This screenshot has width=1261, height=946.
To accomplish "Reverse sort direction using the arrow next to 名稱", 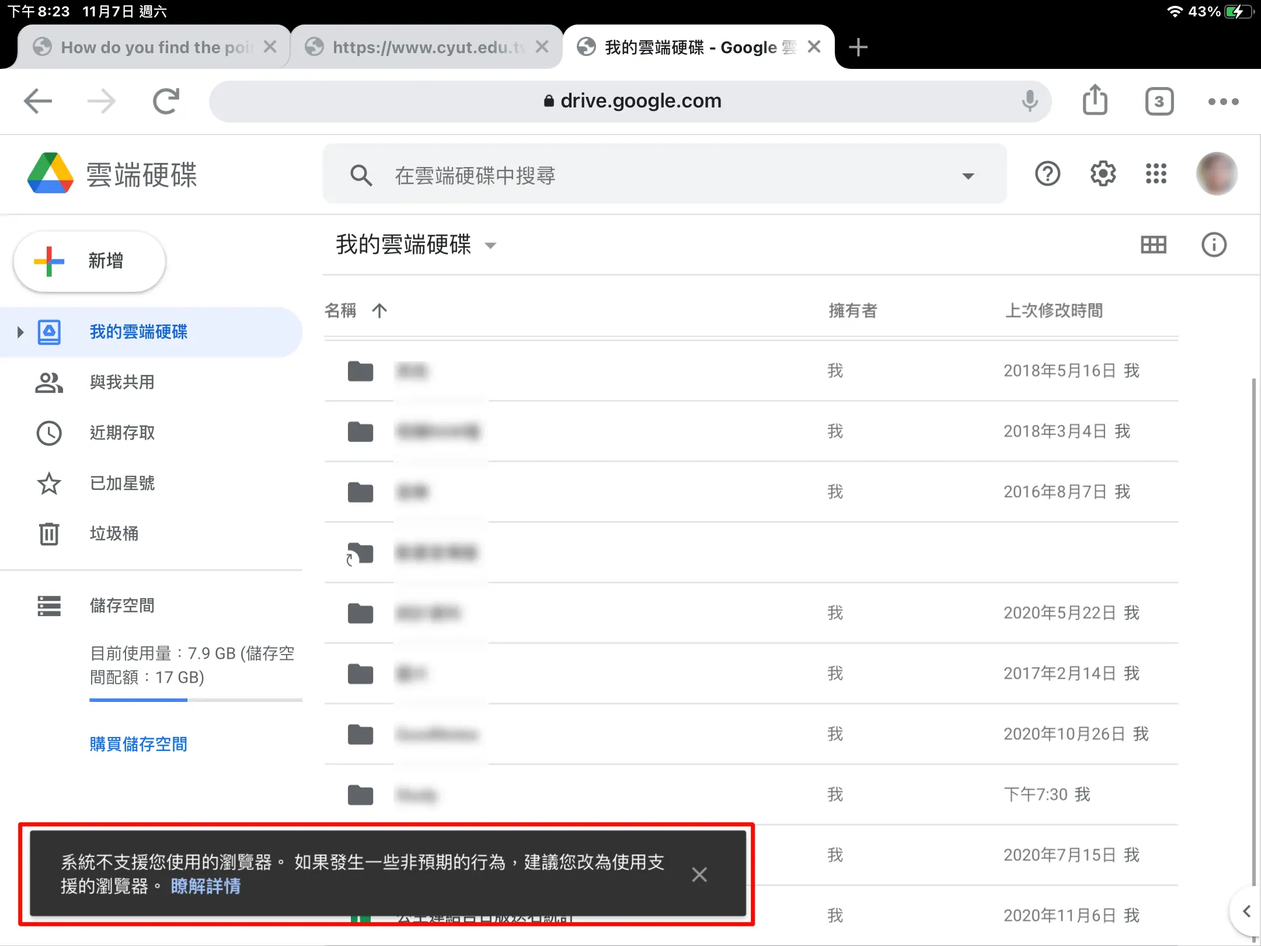I will point(379,310).
